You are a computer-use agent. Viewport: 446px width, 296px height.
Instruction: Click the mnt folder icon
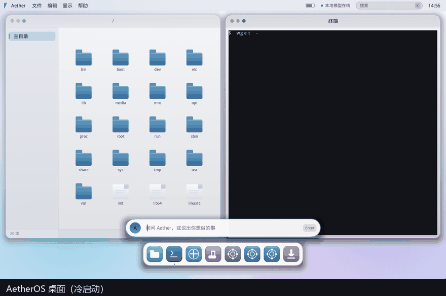[x=157, y=91]
